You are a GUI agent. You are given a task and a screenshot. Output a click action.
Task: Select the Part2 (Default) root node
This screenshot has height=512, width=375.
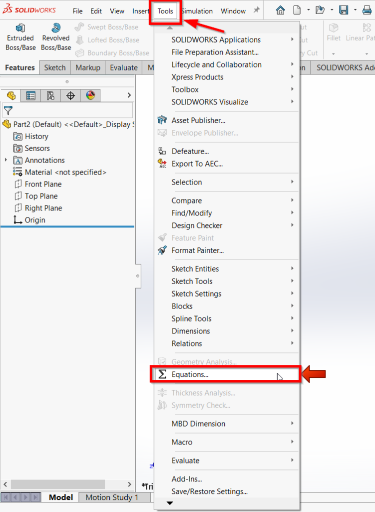pyautogui.click(x=68, y=124)
